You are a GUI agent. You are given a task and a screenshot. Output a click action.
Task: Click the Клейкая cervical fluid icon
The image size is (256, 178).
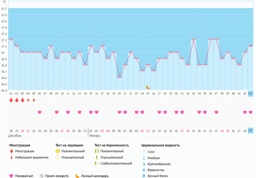pos(144,158)
